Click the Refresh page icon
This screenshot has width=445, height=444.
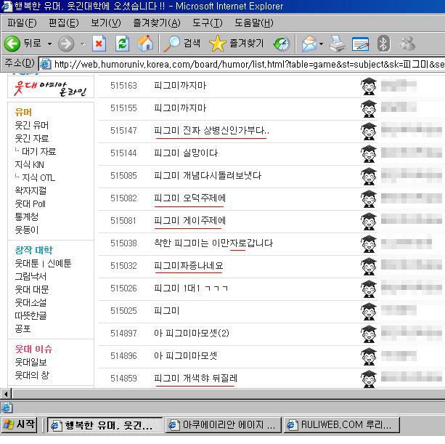click(x=122, y=44)
